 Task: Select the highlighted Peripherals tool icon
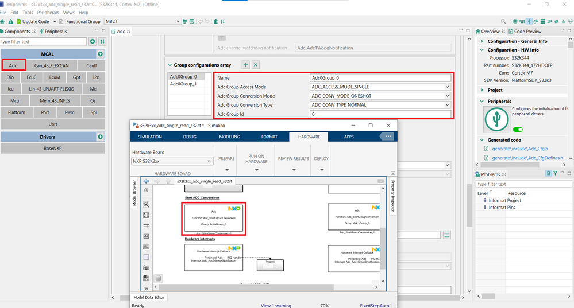point(529,22)
